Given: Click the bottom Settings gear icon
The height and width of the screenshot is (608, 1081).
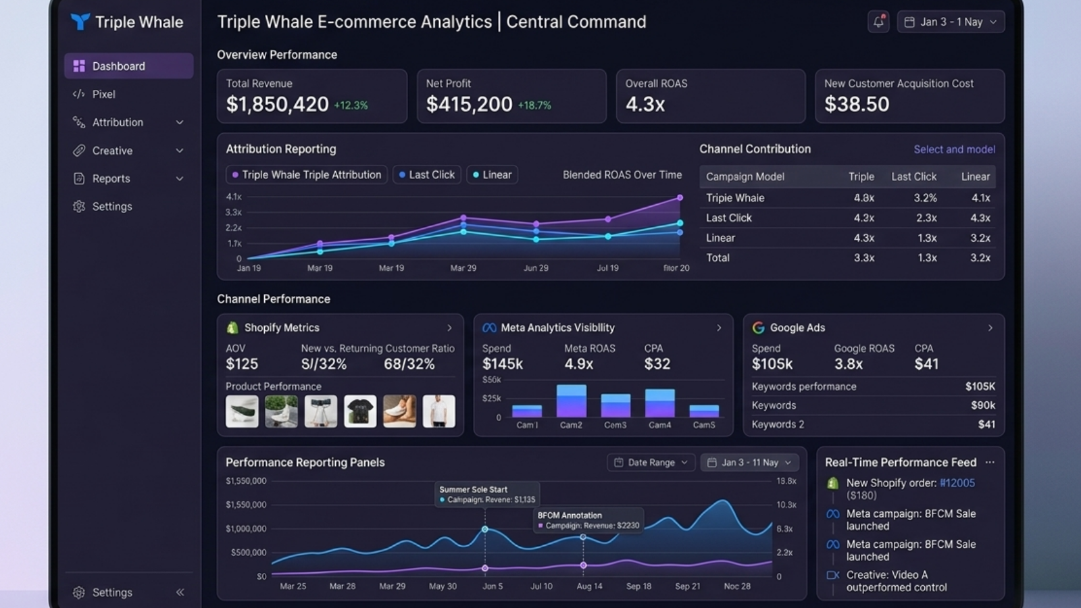Looking at the screenshot, I should point(79,592).
